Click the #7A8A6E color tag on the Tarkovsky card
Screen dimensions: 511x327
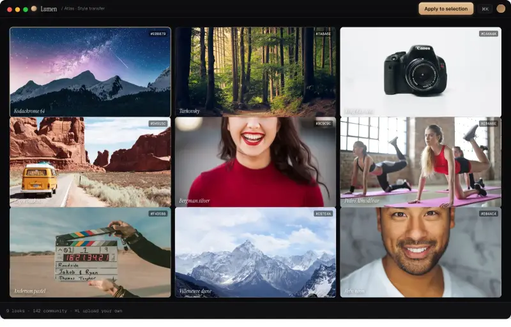(x=323, y=34)
